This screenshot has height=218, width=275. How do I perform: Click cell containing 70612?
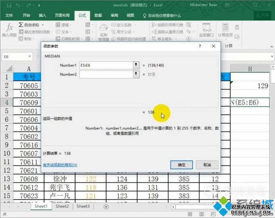point(29,187)
